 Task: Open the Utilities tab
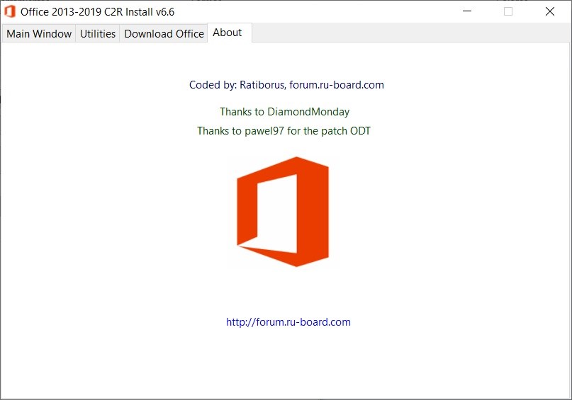click(98, 33)
